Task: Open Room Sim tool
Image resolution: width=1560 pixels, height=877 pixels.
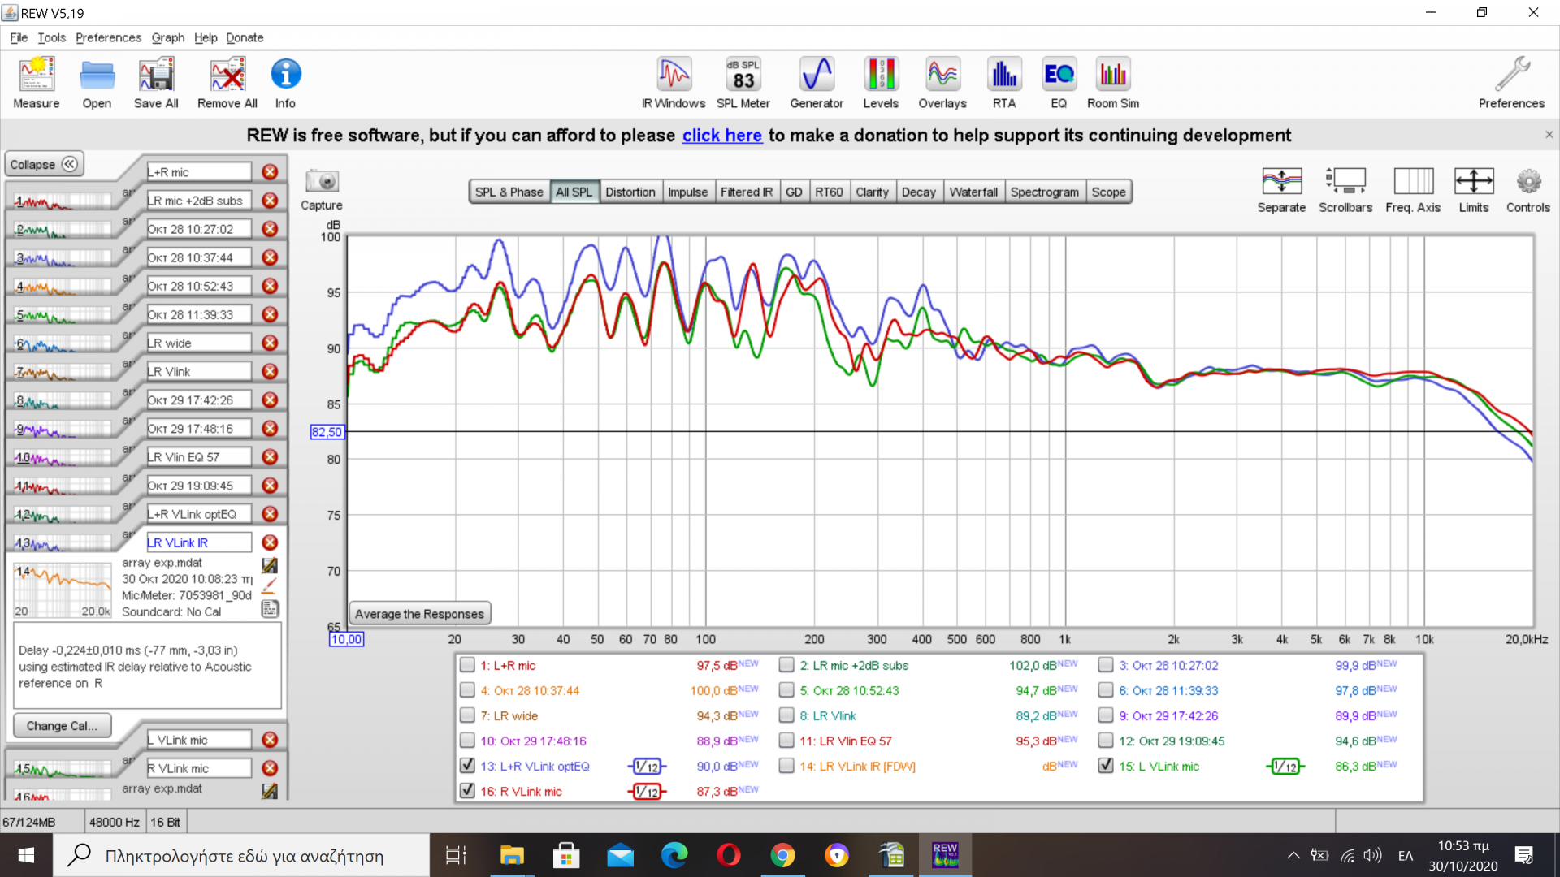Action: [1113, 82]
